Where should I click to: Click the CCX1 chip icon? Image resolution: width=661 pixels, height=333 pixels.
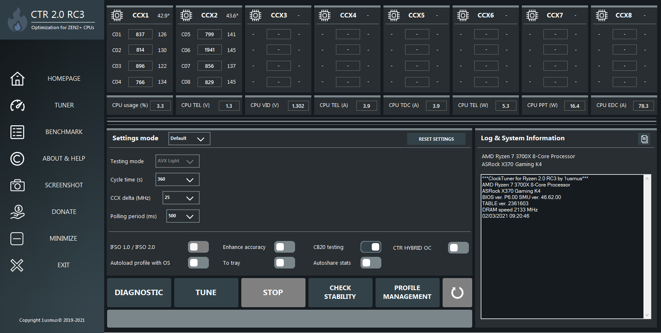click(x=117, y=15)
